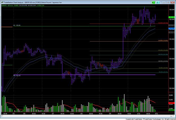Screen dimensions: 176x120
Task: Click the 152.500 price axis label
Action: [x=171, y=88]
